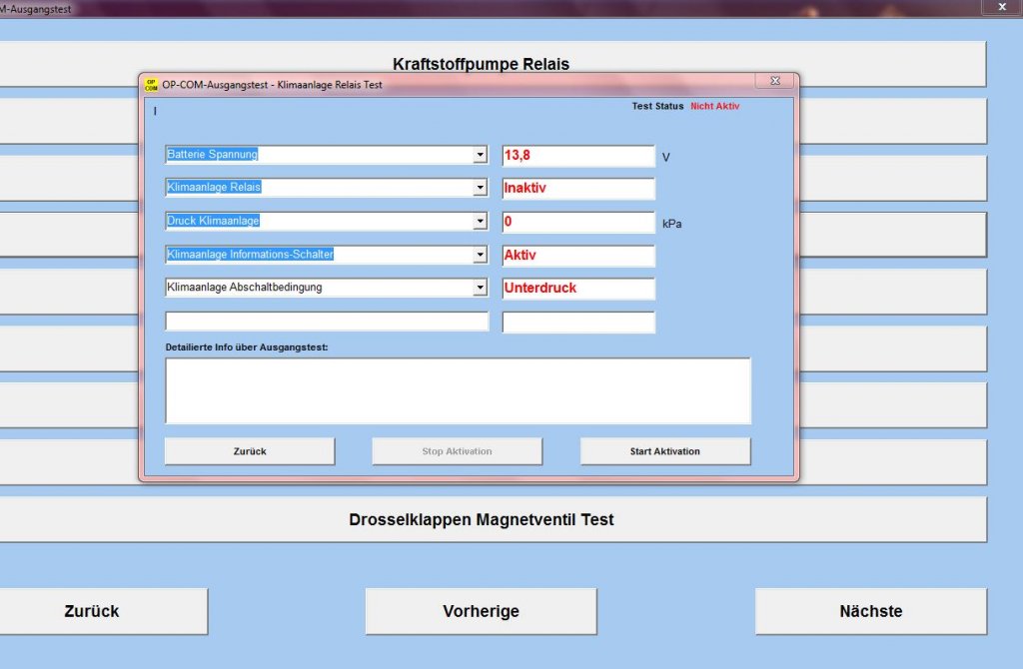
Task: Close the main Ausgangstest window
Action: pos(1002,7)
